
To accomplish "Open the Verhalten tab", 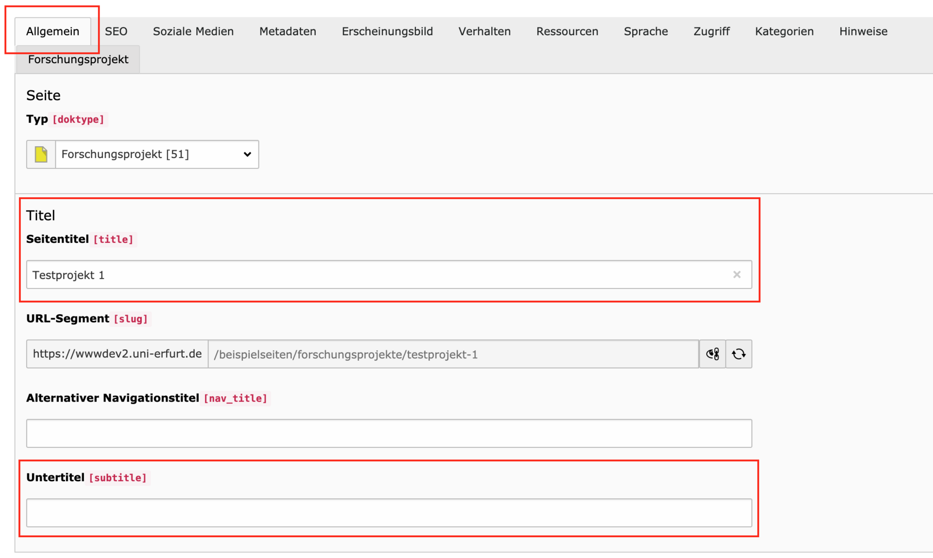I will pyautogui.click(x=484, y=32).
